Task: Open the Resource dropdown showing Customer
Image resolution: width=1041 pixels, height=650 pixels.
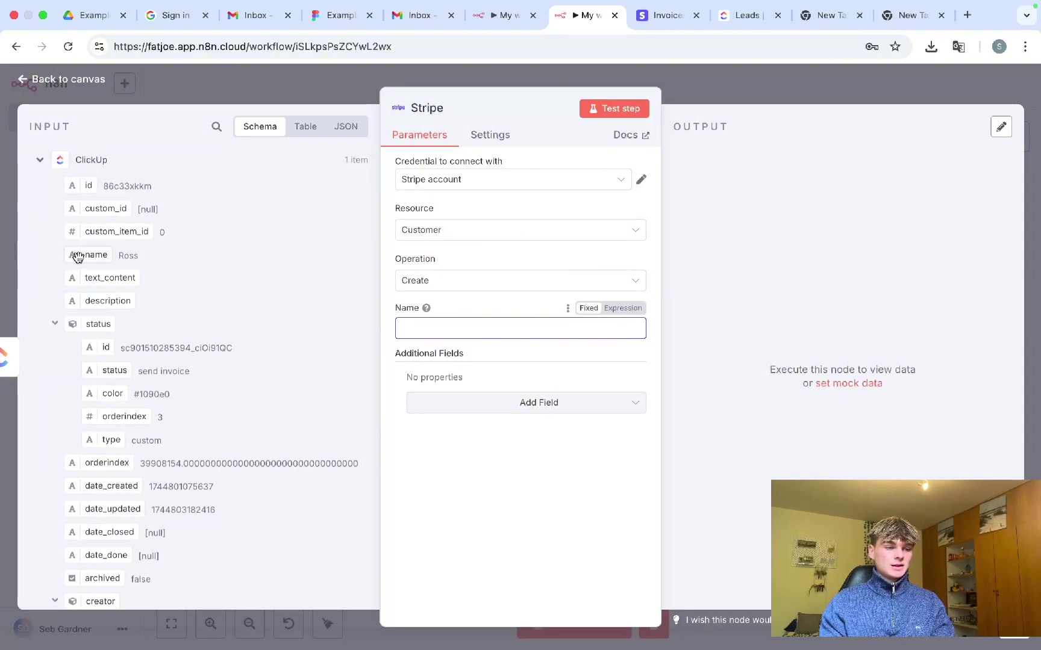Action: click(520, 230)
